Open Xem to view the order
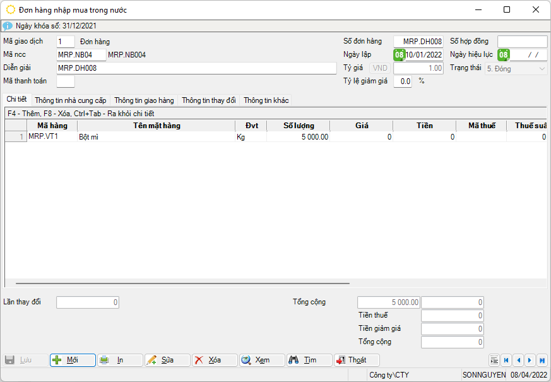This screenshot has width=551, height=382. (262, 360)
